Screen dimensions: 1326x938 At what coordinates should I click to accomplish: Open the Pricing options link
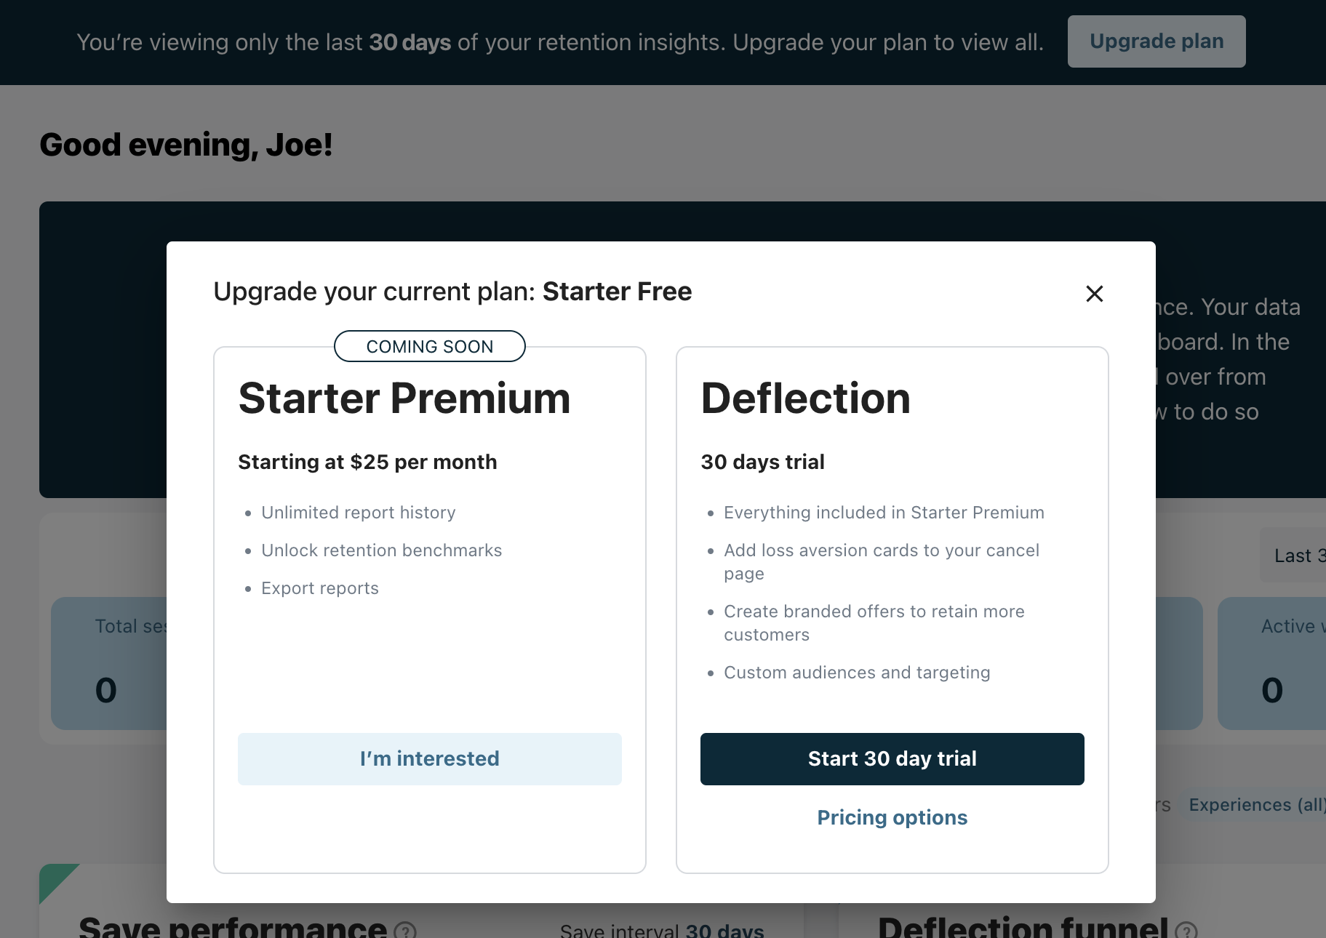pos(892,817)
